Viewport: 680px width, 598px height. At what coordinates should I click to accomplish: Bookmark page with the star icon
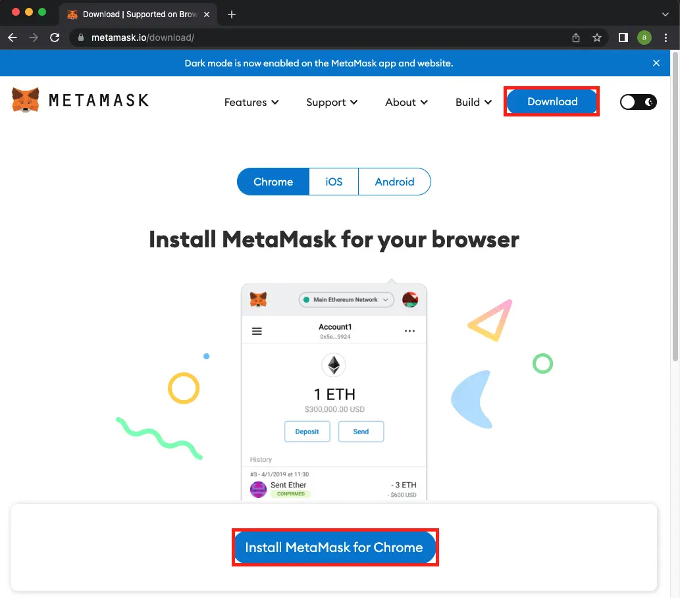click(597, 37)
